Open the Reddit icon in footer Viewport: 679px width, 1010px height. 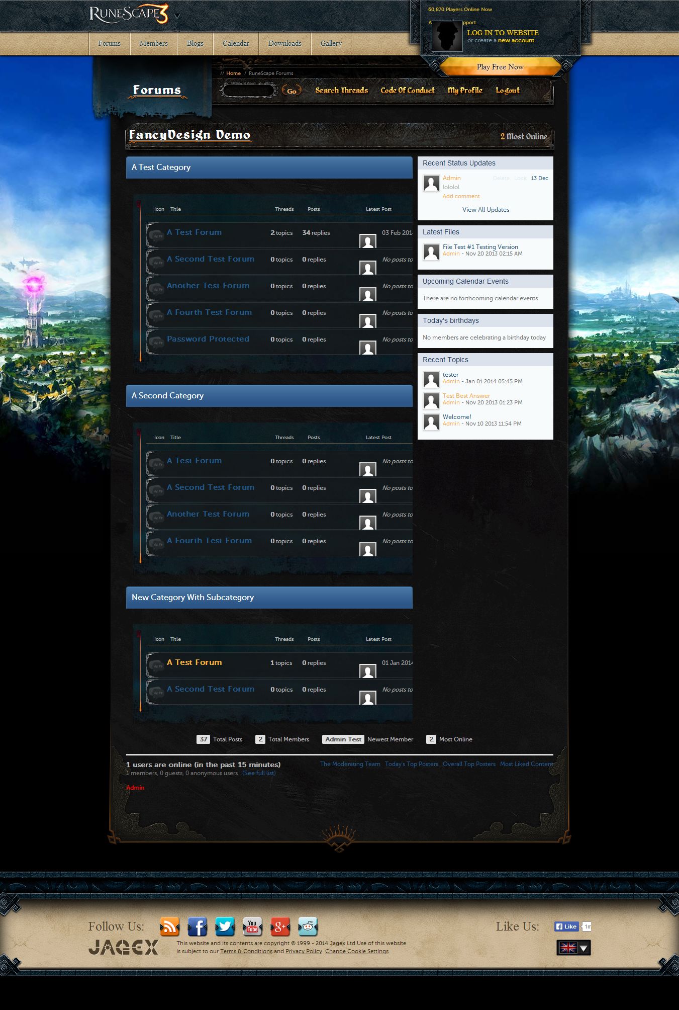pos(308,927)
